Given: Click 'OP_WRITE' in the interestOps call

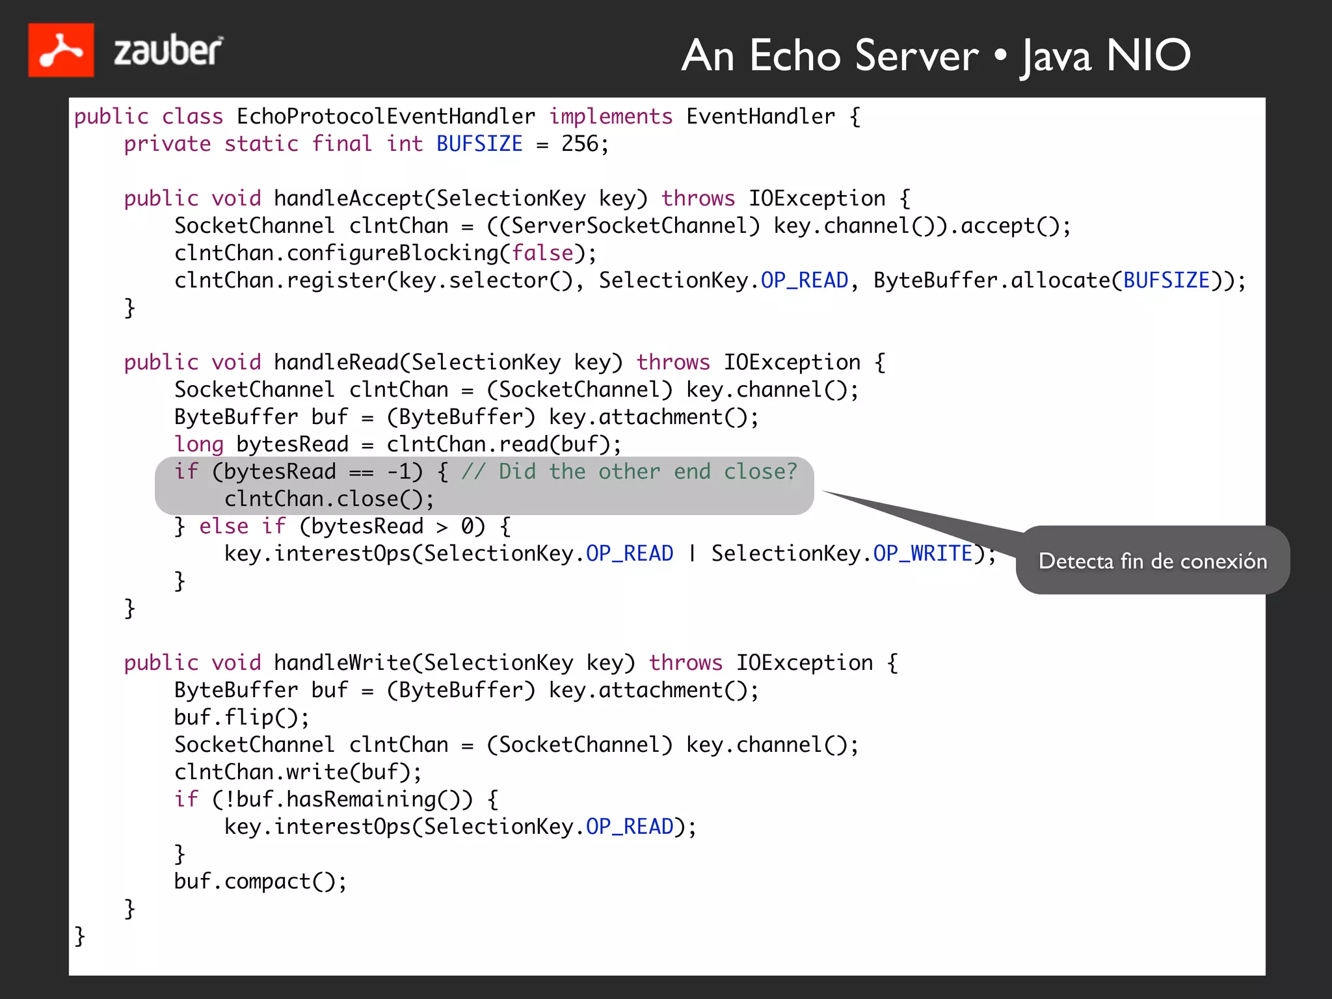Looking at the screenshot, I should coord(922,553).
